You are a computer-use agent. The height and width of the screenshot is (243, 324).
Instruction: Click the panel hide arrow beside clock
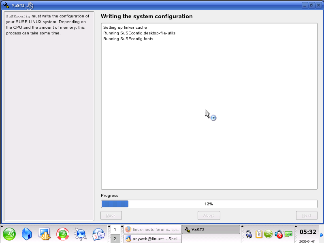(x=322, y=235)
